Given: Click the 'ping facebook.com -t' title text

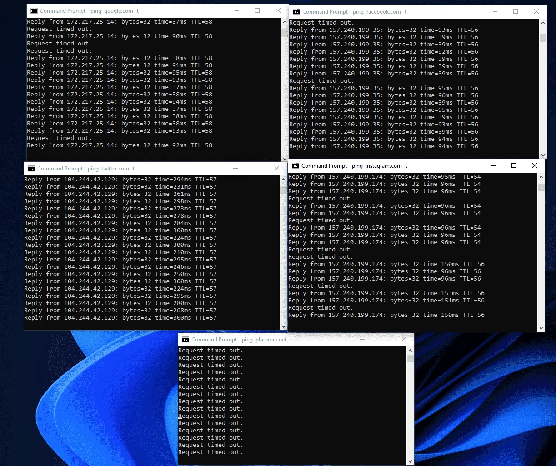Looking at the screenshot, I should (x=380, y=12).
